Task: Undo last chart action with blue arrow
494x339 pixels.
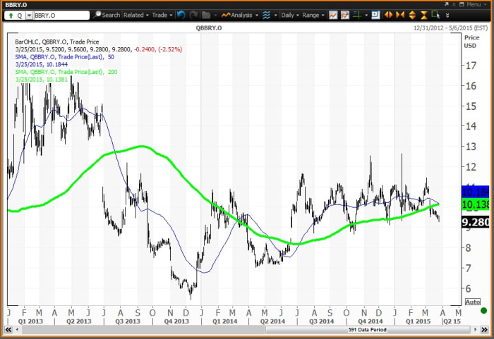Action: 181,15
